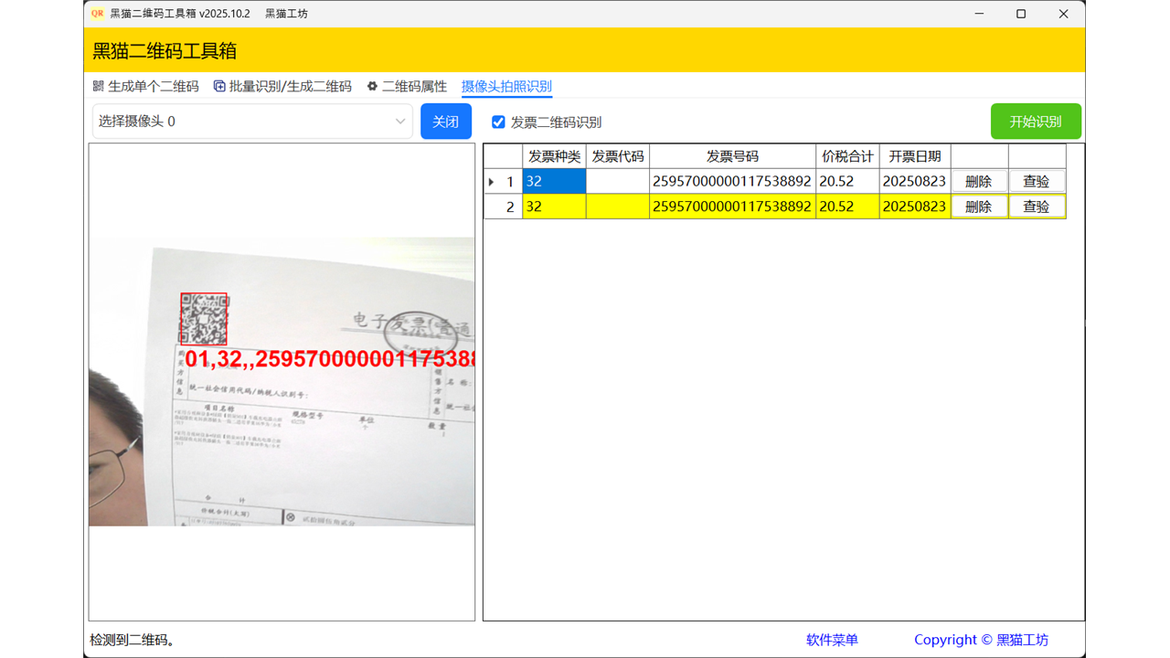Click the batch recognition tab icon
1170x658 pixels.
coord(219,87)
